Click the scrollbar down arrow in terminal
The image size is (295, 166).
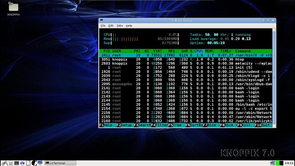click(x=274, y=126)
